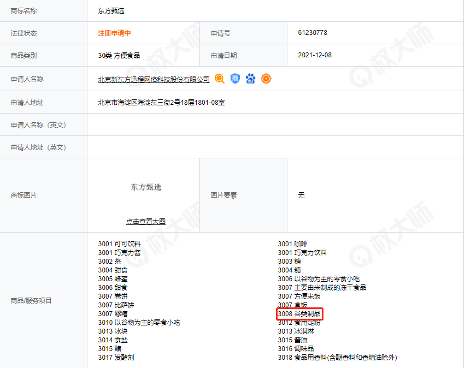The image size is (465, 368).
Task: Click item 3017 发酵剂
Action: pos(116,357)
